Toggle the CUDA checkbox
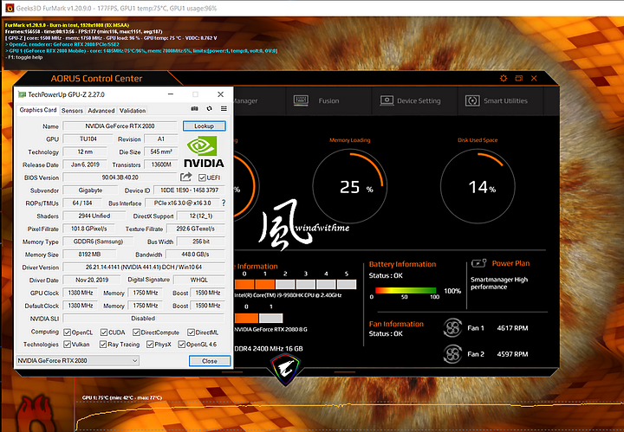Screen dimensions: 624x432 (104, 332)
